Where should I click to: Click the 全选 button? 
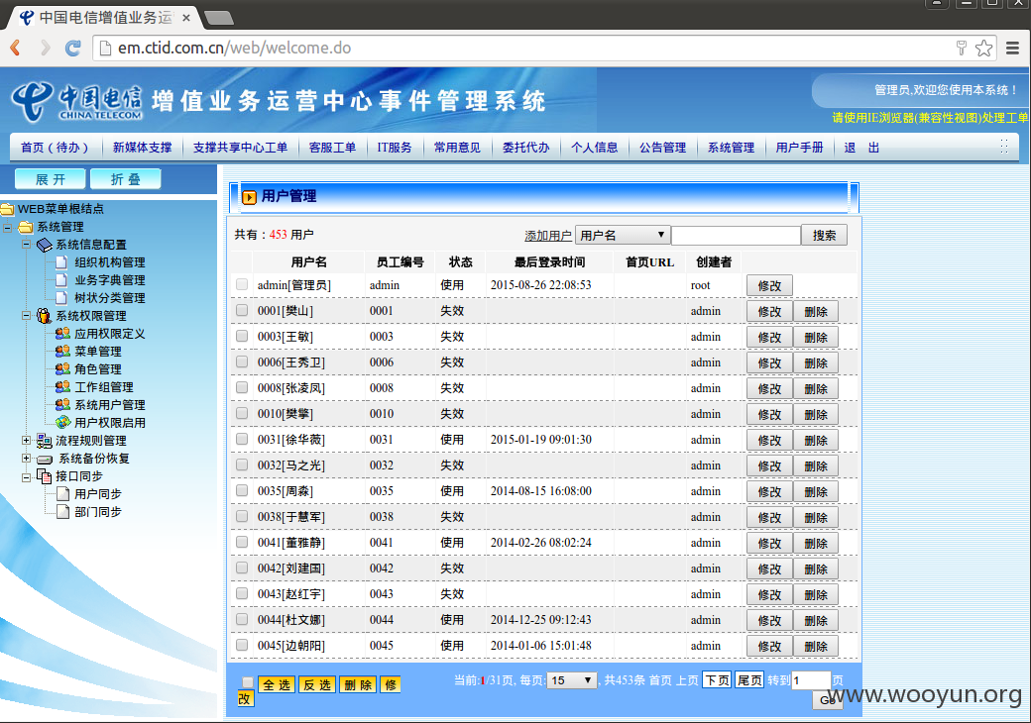point(277,685)
